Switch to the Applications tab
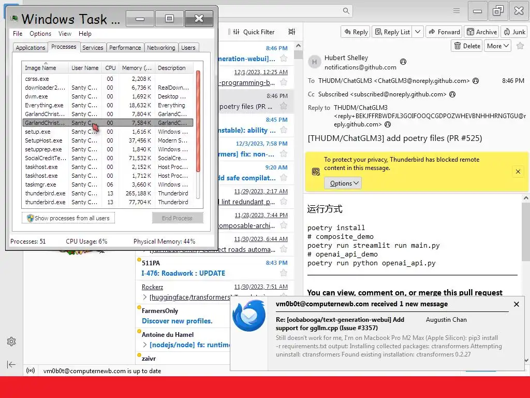530x398 pixels. coord(31,48)
